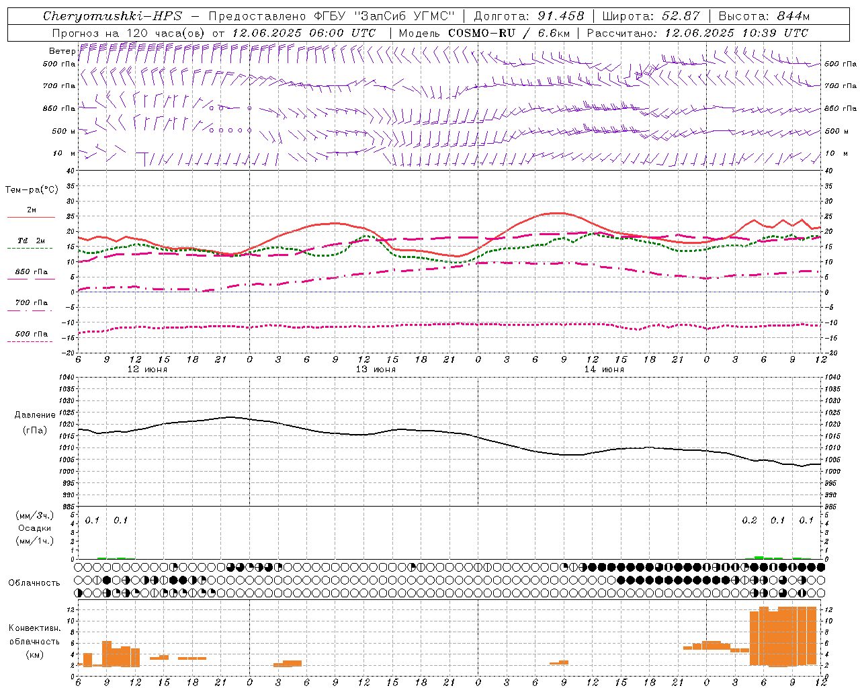Select the 'Конвективн.' convective cloud label
This screenshot has width=860, height=688.
[x=35, y=628]
